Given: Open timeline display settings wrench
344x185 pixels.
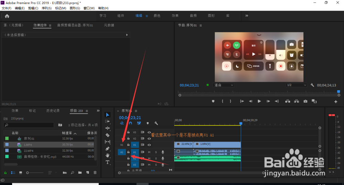Looking at the screenshot, I should [x=156, y=123].
